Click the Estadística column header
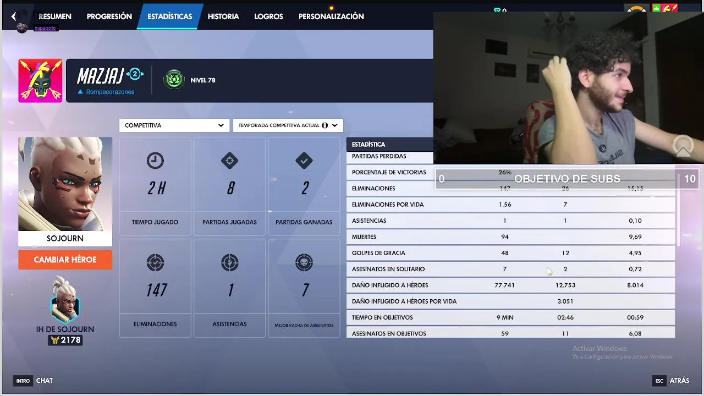704x396 pixels. [x=369, y=144]
